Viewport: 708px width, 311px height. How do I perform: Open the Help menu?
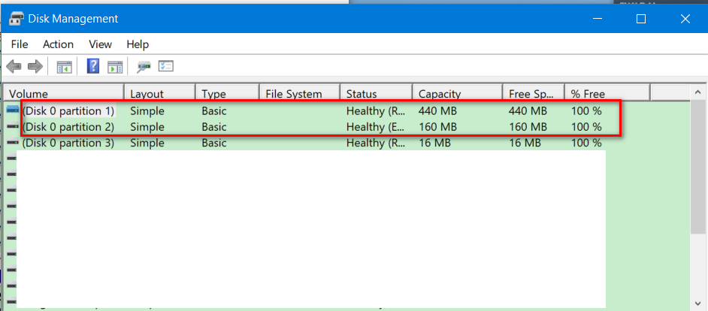[138, 44]
